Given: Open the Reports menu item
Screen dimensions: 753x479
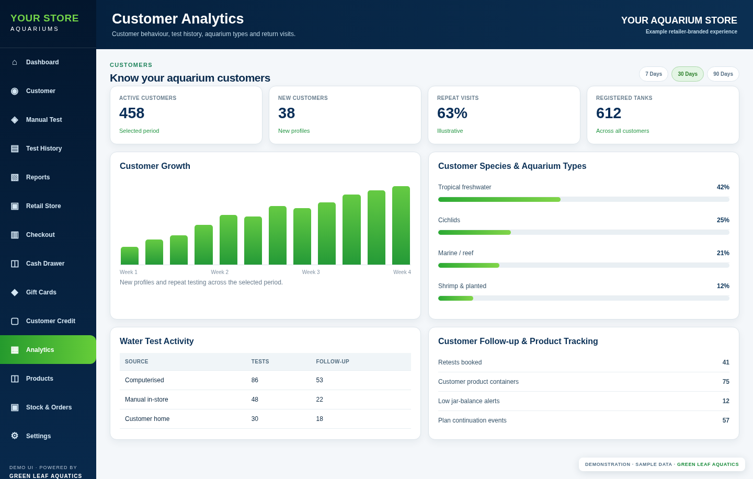Looking at the screenshot, I should (48, 177).
